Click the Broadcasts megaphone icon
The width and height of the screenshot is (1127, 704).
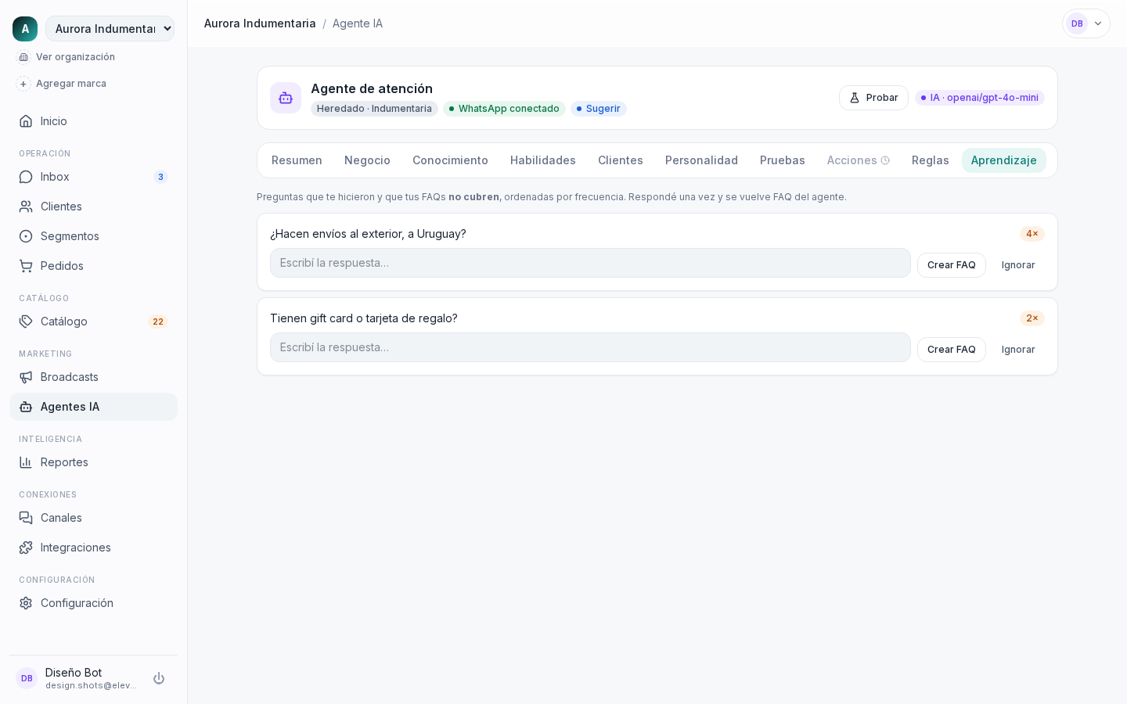[x=26, y=377]
